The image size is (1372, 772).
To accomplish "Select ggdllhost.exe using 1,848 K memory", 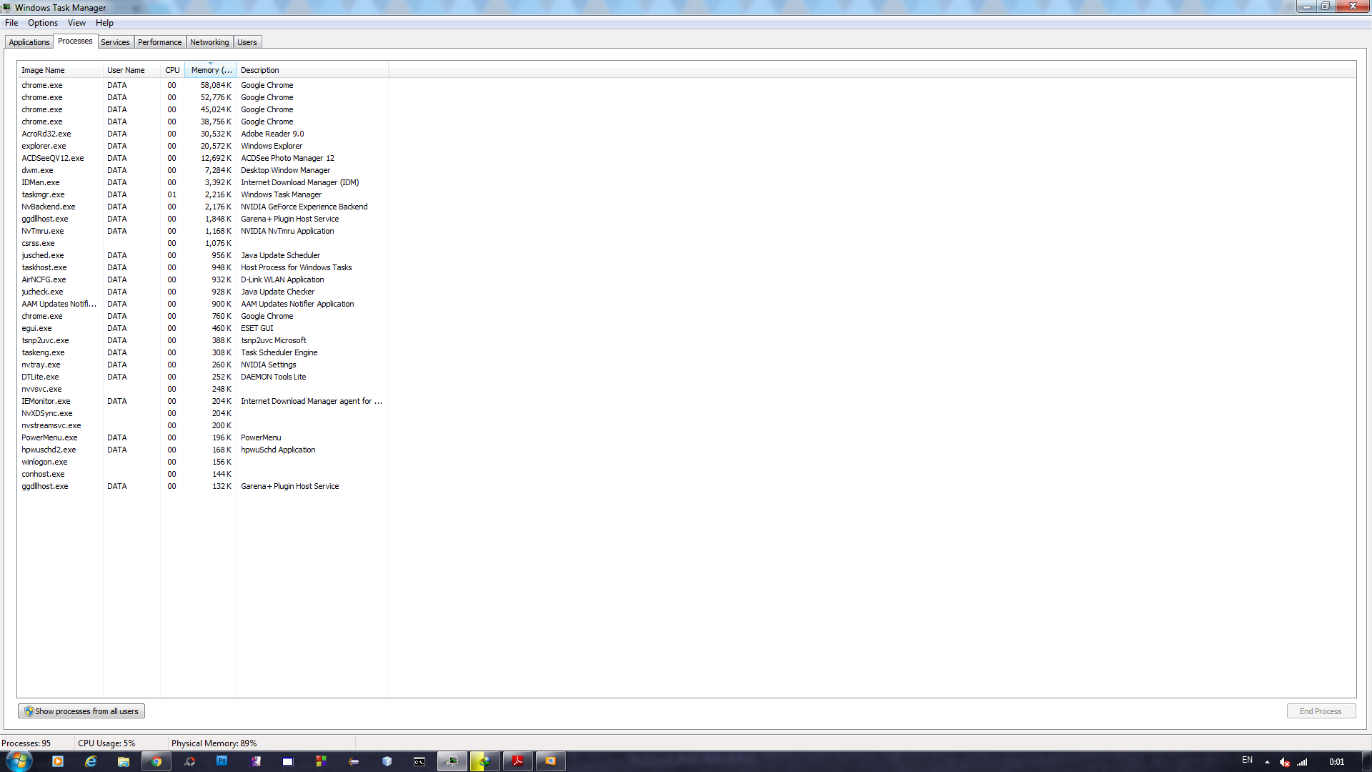I will click(202, 219).
